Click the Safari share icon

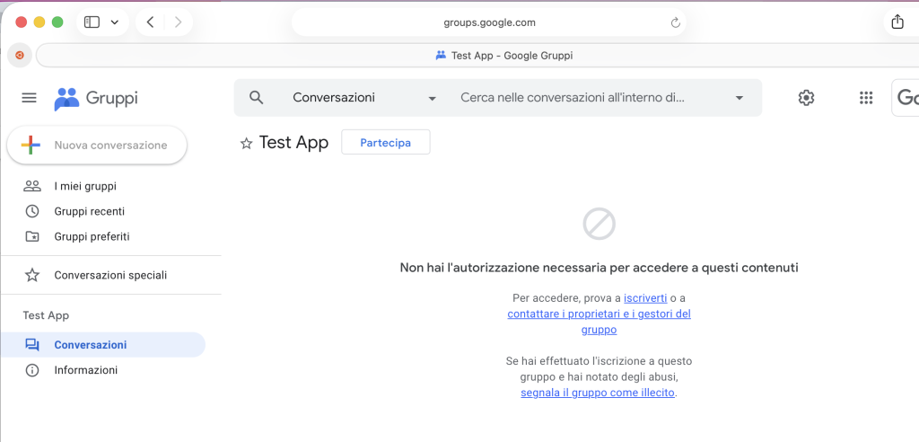tap(897, 22)
